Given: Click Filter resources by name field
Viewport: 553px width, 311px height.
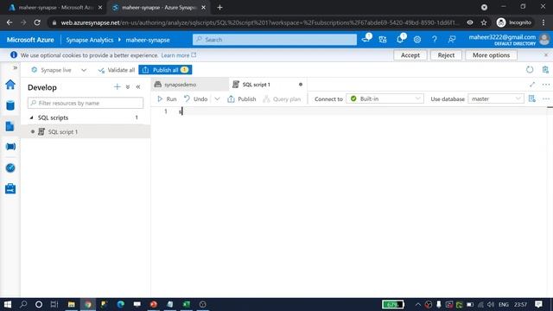Looking at the screenshot, I should pos(86,103).
